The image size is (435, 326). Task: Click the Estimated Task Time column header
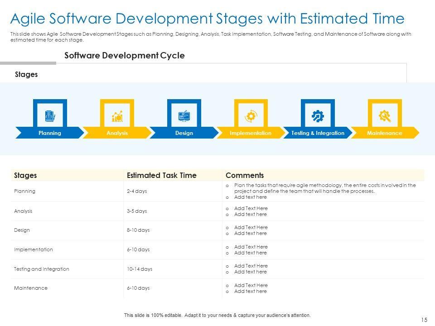162,175
